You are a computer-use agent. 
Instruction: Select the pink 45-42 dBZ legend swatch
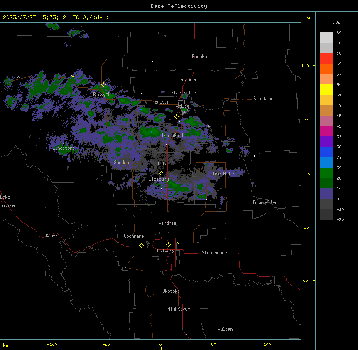326,121
